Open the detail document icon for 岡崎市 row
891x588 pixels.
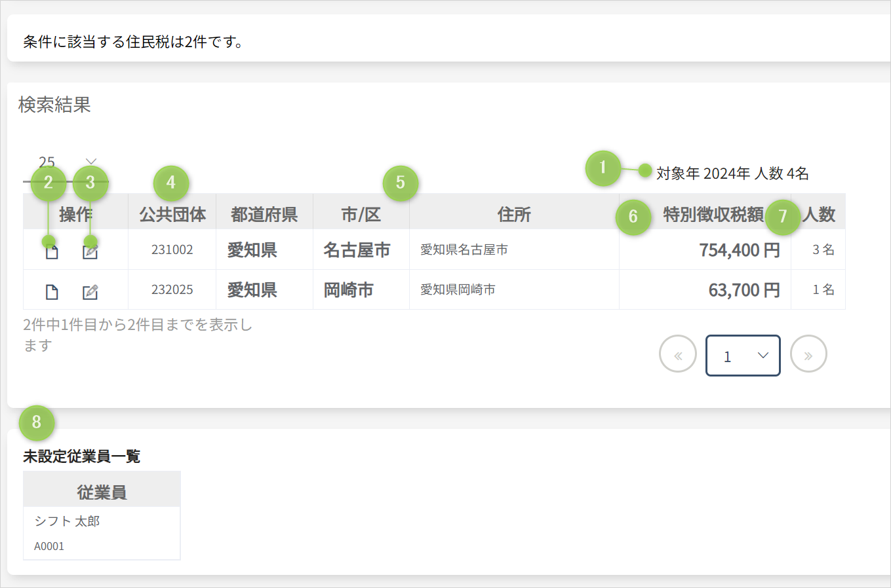pos(52,292)
